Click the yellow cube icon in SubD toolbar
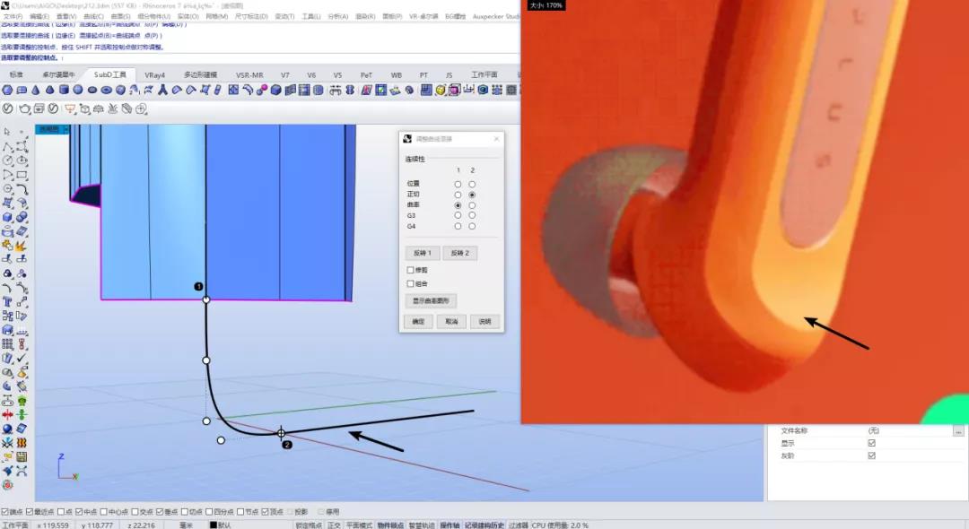This screenshot has height=529, width=969. pyautogui.click(x=440, y=91)
